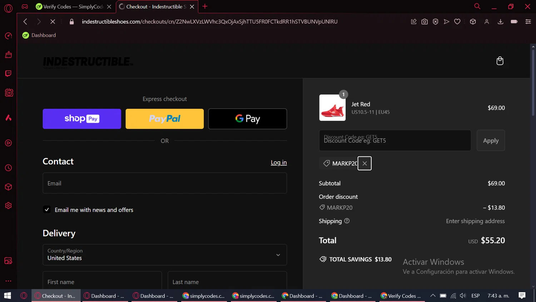Open the toolbar extensions cube icon
The height and width of the screenshot is (302, 536).
(x=473, y=21)
